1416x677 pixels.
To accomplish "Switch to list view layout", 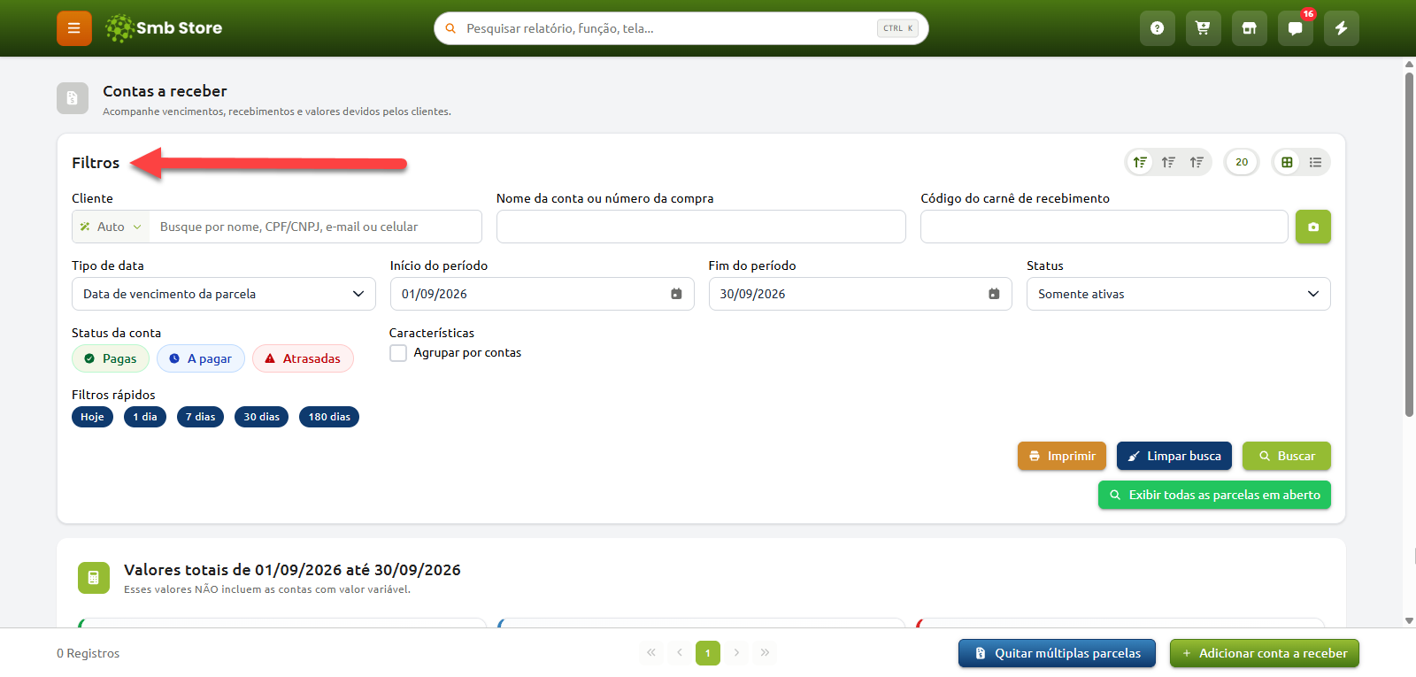I will (x=1315, y=162).
